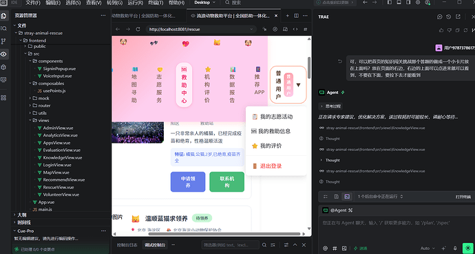This screenshot has width=475, height=254.
Task: Open the search activity bar icon
Action: 3,28
